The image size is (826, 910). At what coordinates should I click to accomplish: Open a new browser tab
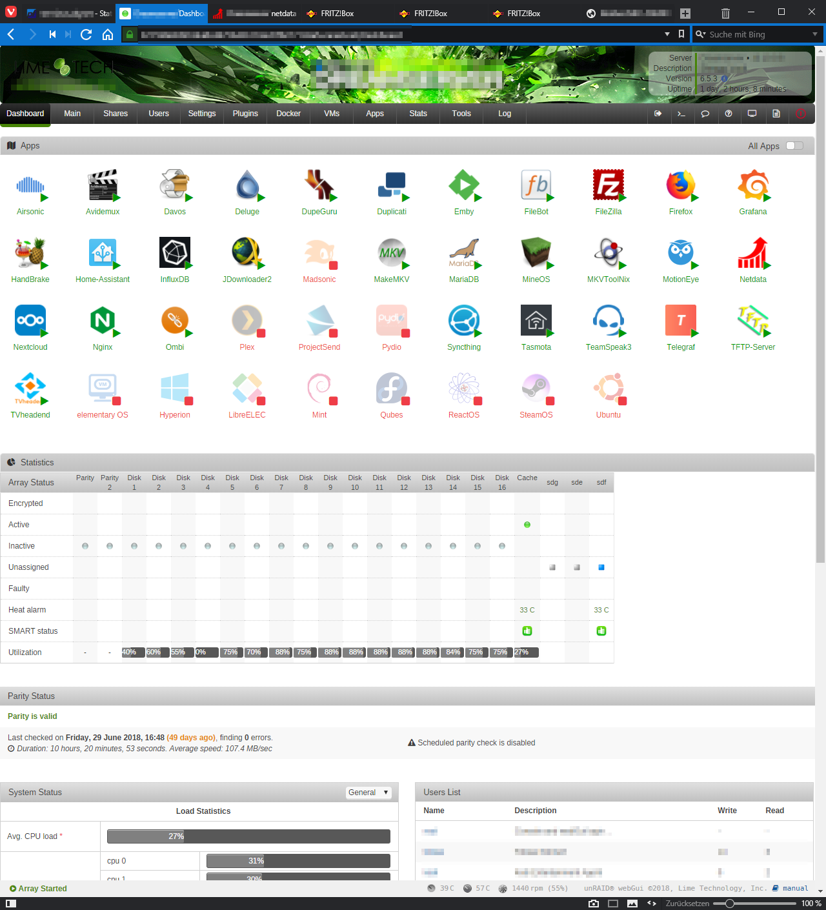pos(685,14)
